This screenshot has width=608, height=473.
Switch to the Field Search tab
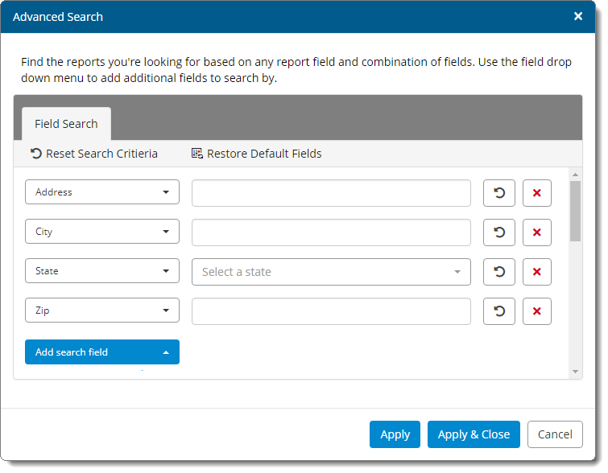pyautogui.click(x=66, y=124)
